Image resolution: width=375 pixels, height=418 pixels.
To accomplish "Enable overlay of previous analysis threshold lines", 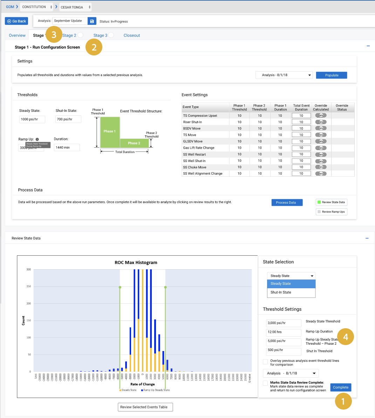I will (265, 362).
